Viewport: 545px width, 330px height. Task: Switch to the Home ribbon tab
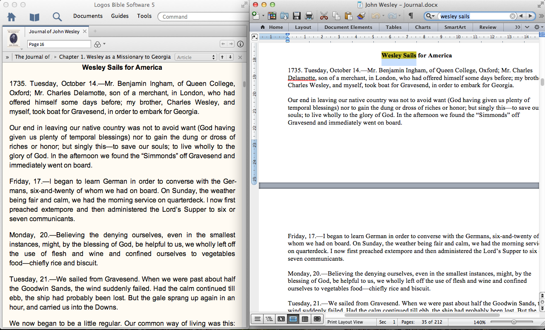tap(272, 27)
